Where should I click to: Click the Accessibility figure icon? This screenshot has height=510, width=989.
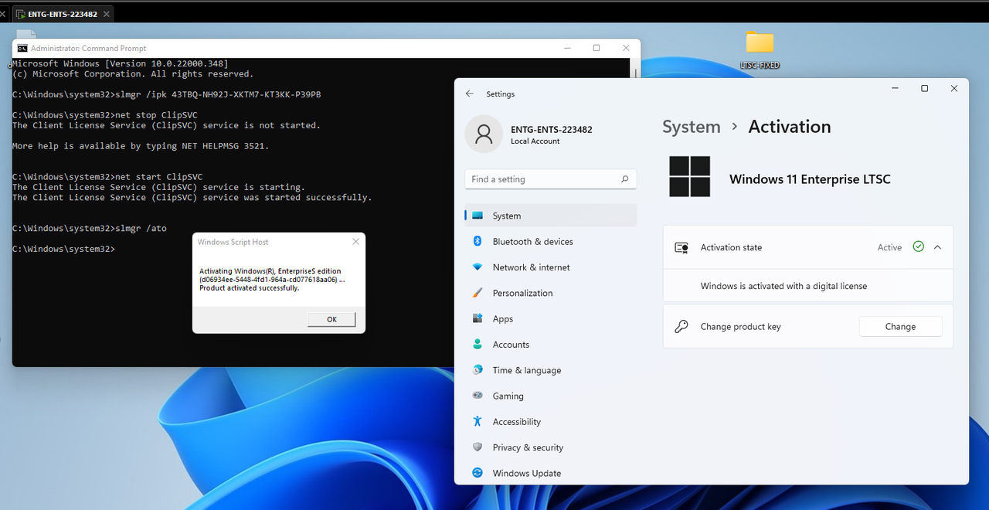[x=478, y=422]
